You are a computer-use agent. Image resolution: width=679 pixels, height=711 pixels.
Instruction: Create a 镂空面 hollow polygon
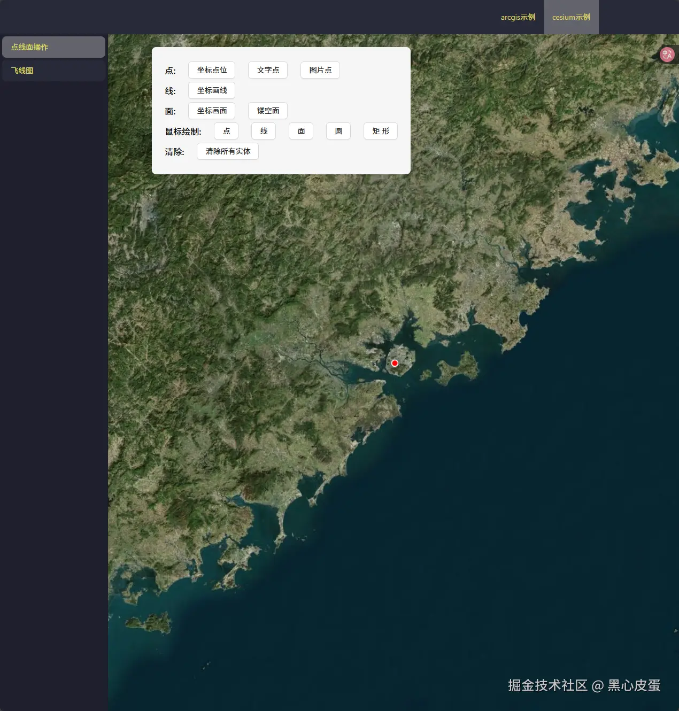click(x=268, y=111)
